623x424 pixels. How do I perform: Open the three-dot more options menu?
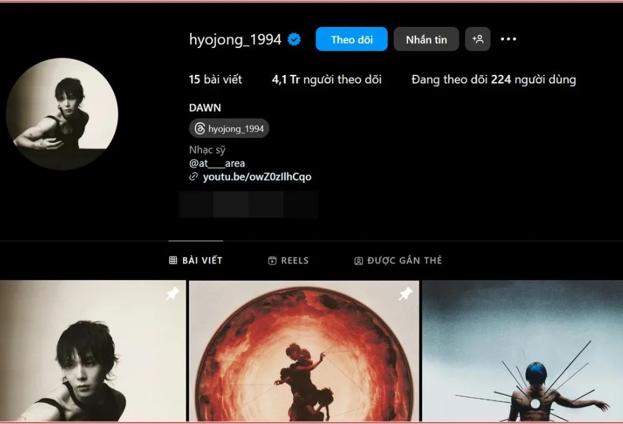(508, 39)
